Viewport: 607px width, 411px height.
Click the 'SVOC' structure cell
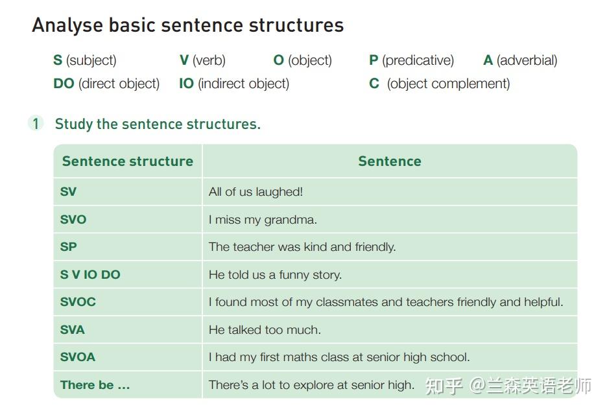(78, 302)
